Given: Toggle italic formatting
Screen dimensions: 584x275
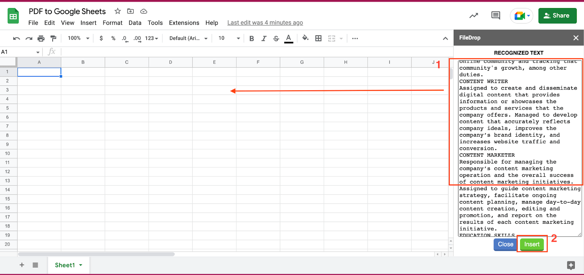Looking at the screenshot, I should pyautogui.click(x=264, y=38).
